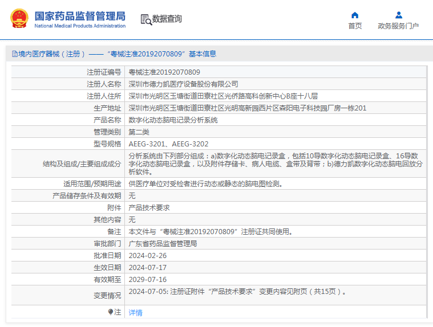
Task: Click the 产品储存条件及有效期 label
Action: pyautogui.click(x=87, y=196)
